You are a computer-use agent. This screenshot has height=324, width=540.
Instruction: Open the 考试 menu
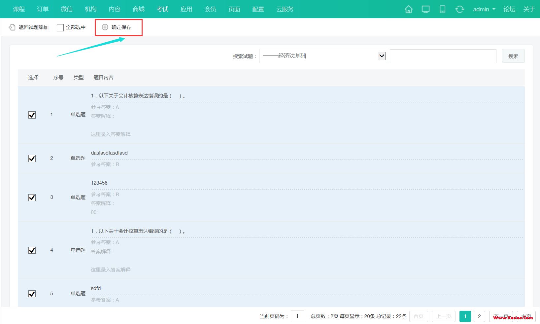pos(162,9)
